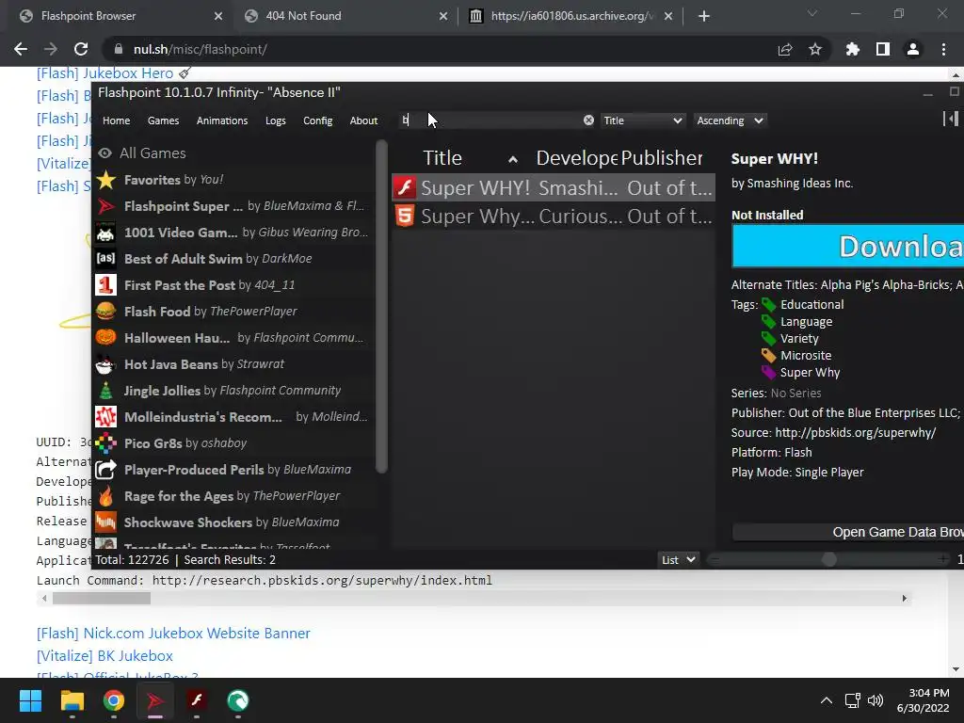Open the List layout dropdown

point(678,559)
